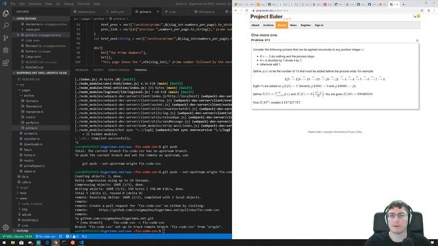Screen dimensions: 438x246
Task: Open File Explorer from the taskbar
Action: pos(12,243)
